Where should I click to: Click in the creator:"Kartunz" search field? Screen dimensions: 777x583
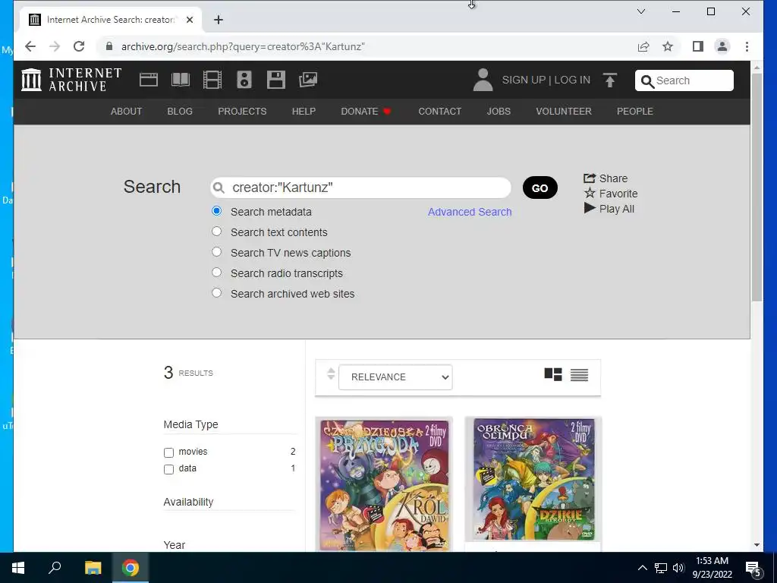[360, 188]
